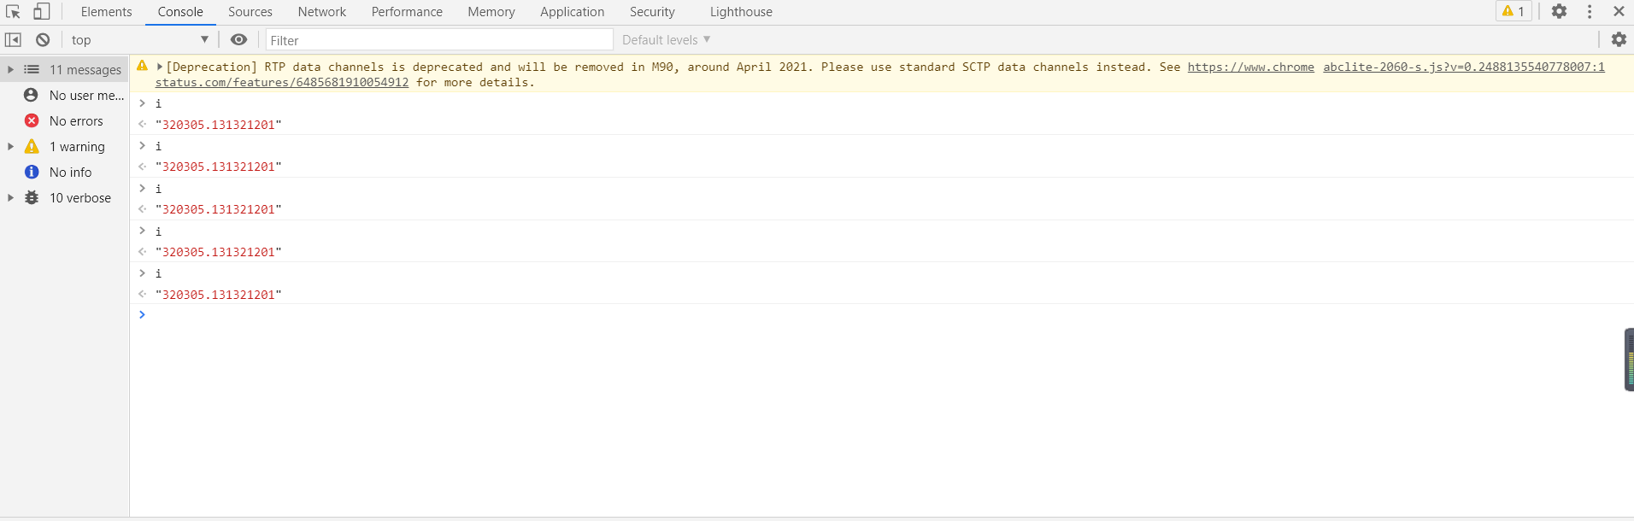The width and height of the screenshot is (1634, 521).
Task: Expand the 11 messages group
Action: tap(10, 69)
